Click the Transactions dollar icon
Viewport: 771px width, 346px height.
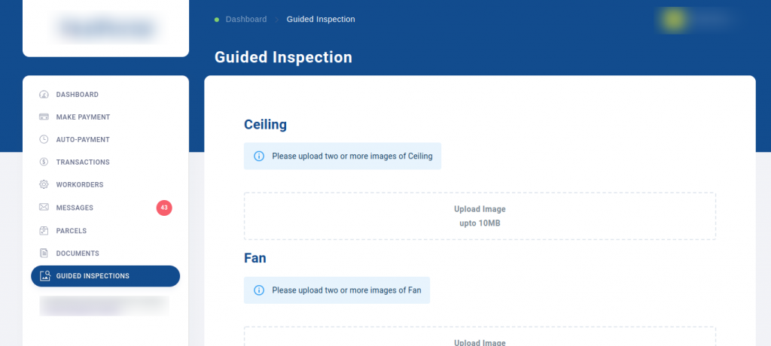click(x=44, y=162)
